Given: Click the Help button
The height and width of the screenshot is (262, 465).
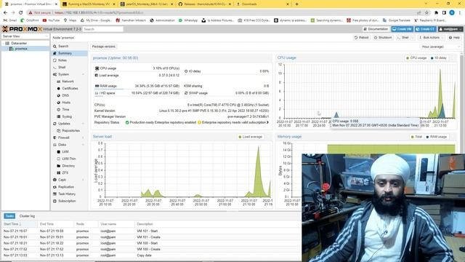Looking at the screenshot, I should pyautogui.click(x=454, y=38).
